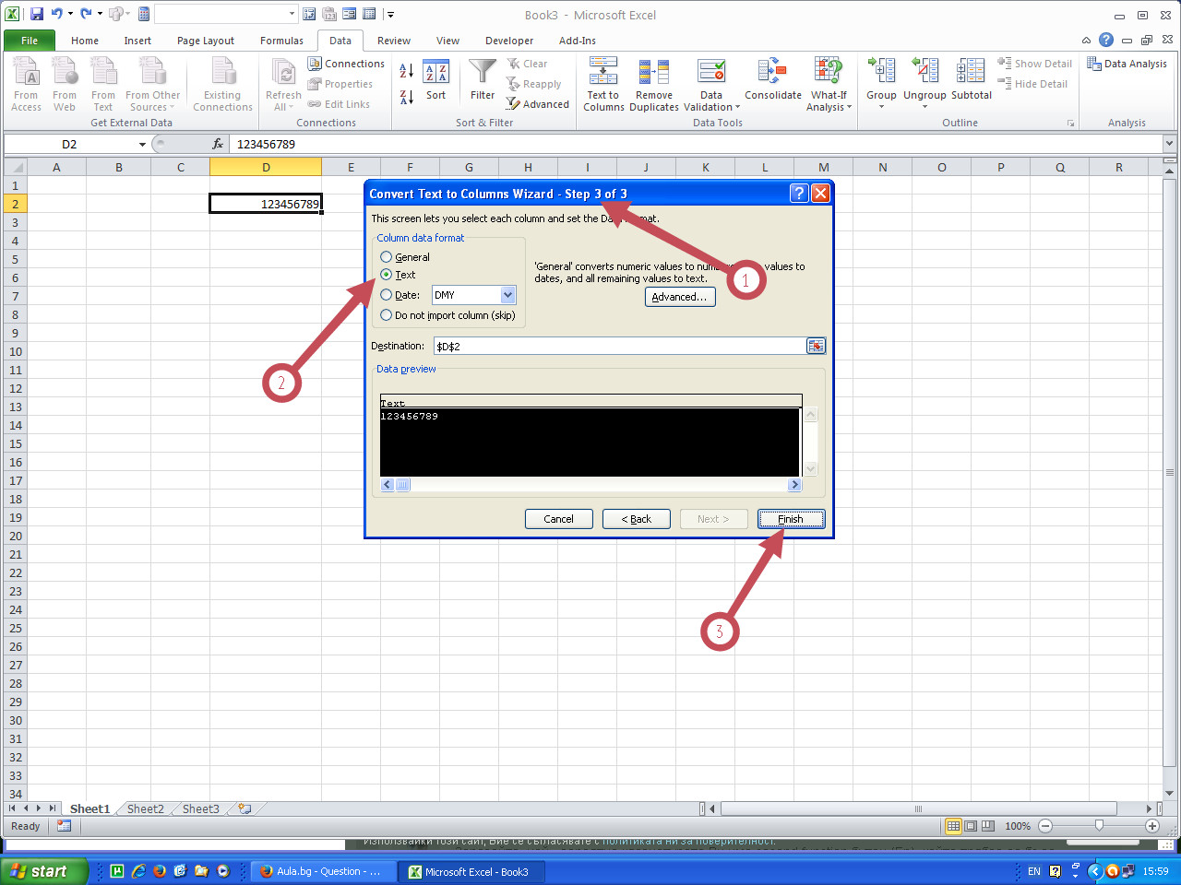Click the Advanced... button in the wizard

click(x=679, y=297)
